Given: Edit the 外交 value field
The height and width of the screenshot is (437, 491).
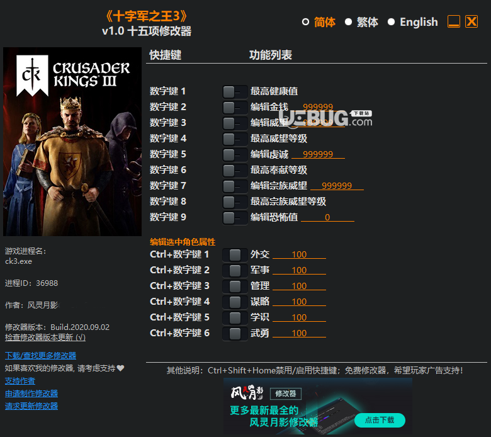Looking at the screenshot, I should pos(299,254).
